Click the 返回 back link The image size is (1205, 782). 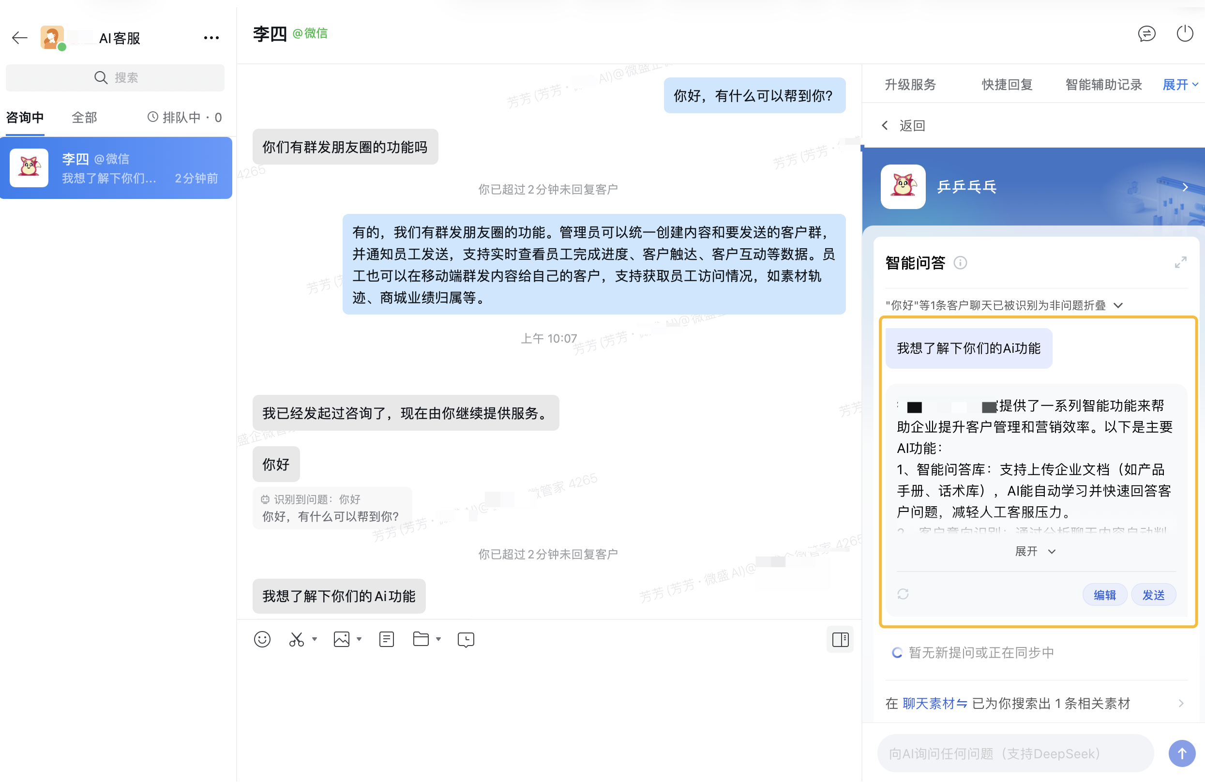coord(904,125)
